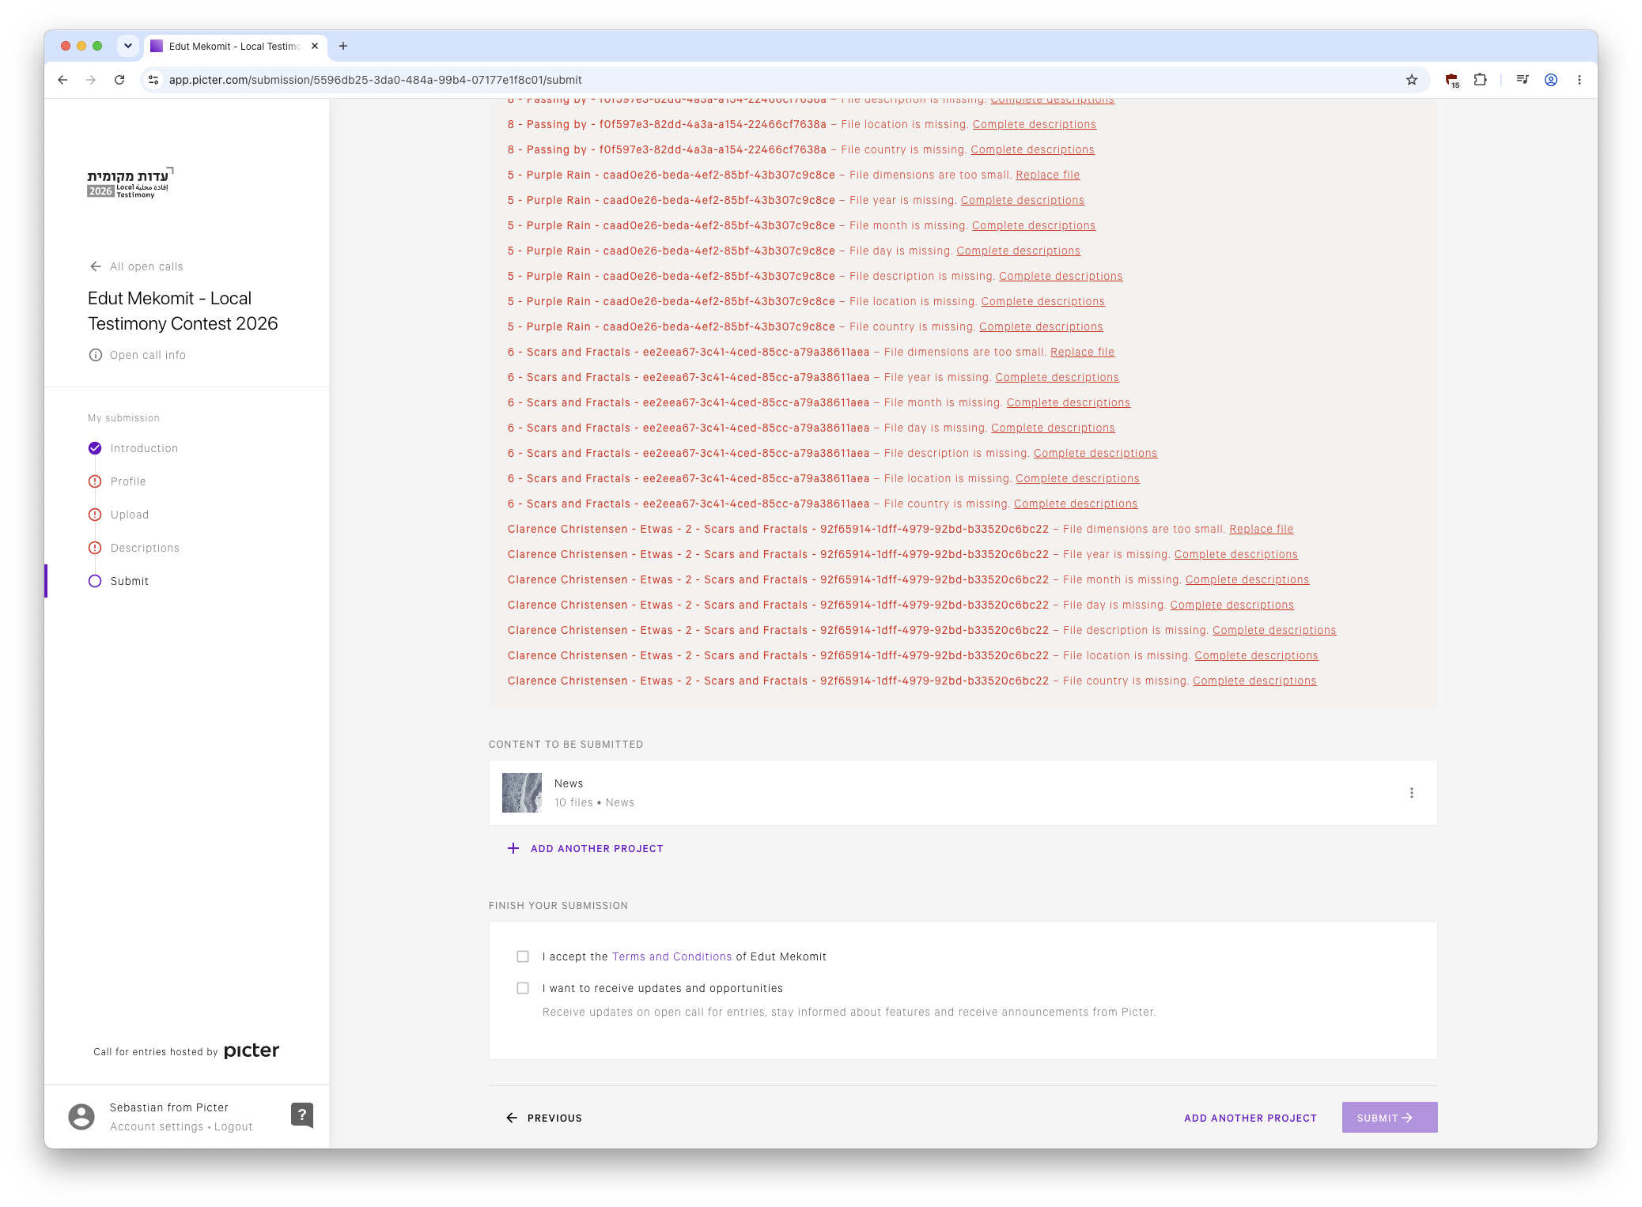The width and height of the screenshot is (1642, 1207).
Task: Complete descriptions for Passing by country missing
Action: point(1033,149)
